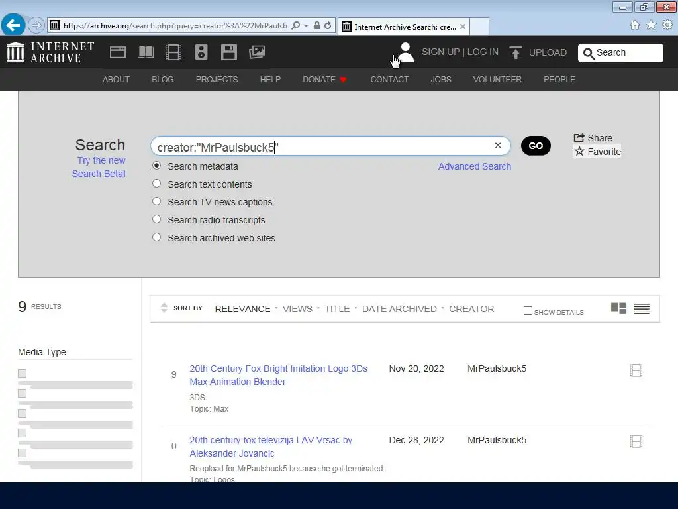
Task: Click Try the new Search Beta link
Action: 99,167
